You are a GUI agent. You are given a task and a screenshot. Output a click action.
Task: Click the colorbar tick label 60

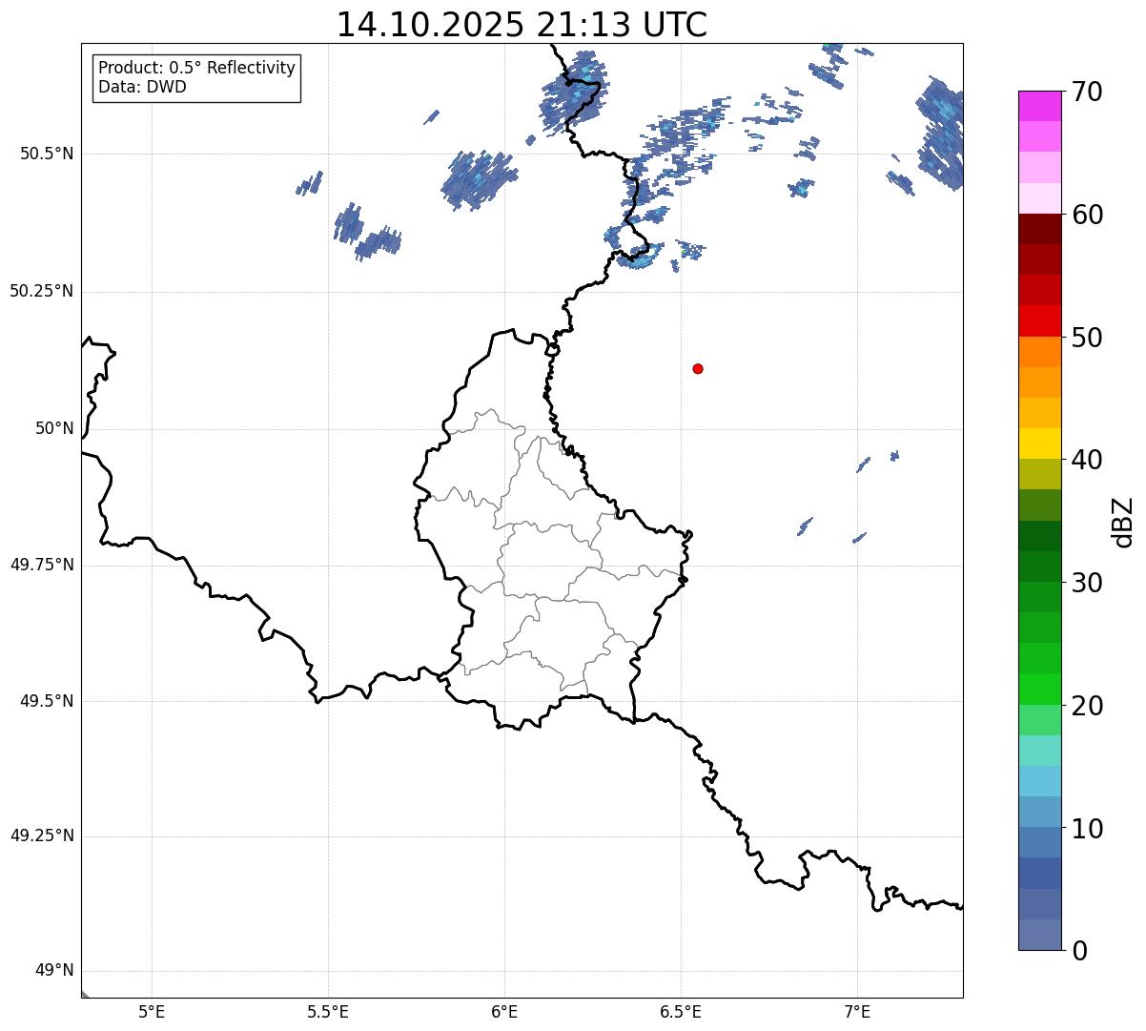[1087, 215]
